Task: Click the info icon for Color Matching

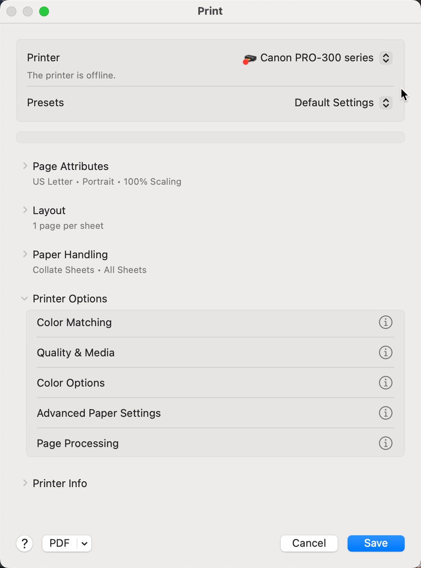Action: [x=386, y=322]
